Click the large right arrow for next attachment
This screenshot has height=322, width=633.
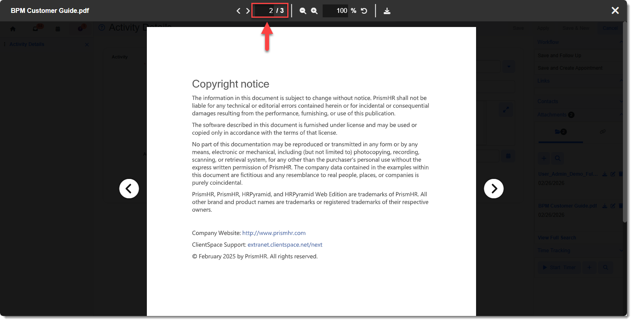click(x=493, y=189)
